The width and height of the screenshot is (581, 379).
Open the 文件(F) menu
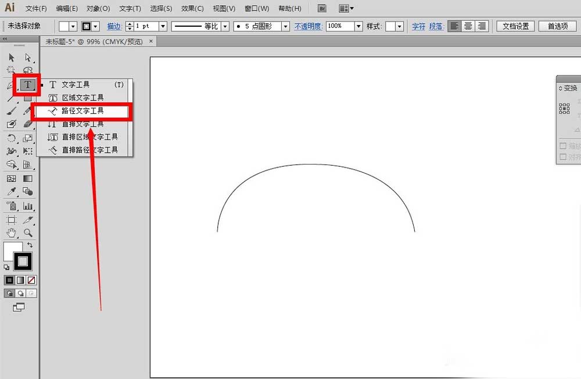36,8
